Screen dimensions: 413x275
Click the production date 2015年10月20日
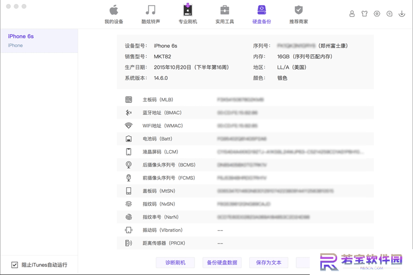[172, 68]
